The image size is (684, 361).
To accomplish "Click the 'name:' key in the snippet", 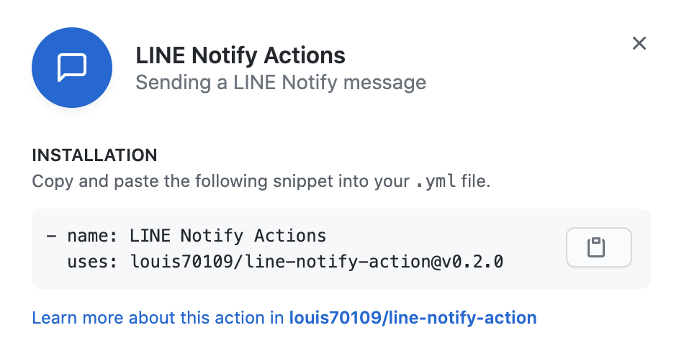I will coord(92,236).
